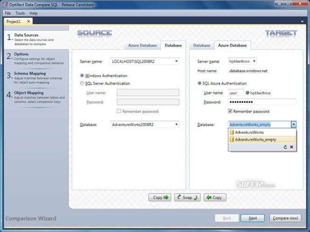Open the Help menu
310x232 pixels.
pos(34,13)
